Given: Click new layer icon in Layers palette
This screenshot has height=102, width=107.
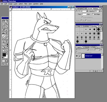Looking at the screenshot, I should pyautogui.click(x=96, y=71).
